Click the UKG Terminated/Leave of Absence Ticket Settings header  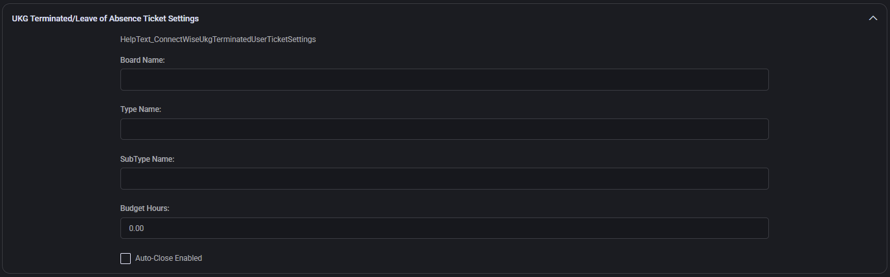click(x=106, y=18)
